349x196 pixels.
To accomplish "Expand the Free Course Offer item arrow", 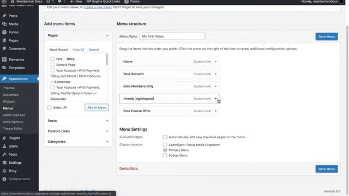I will click(x=216, y=111).
